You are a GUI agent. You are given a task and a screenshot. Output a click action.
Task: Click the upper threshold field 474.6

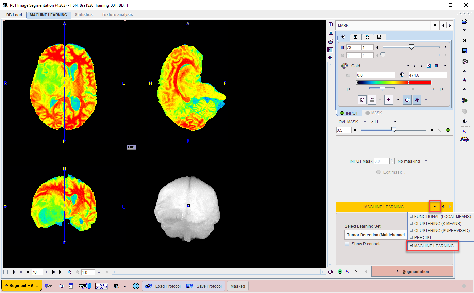point(428,75)
